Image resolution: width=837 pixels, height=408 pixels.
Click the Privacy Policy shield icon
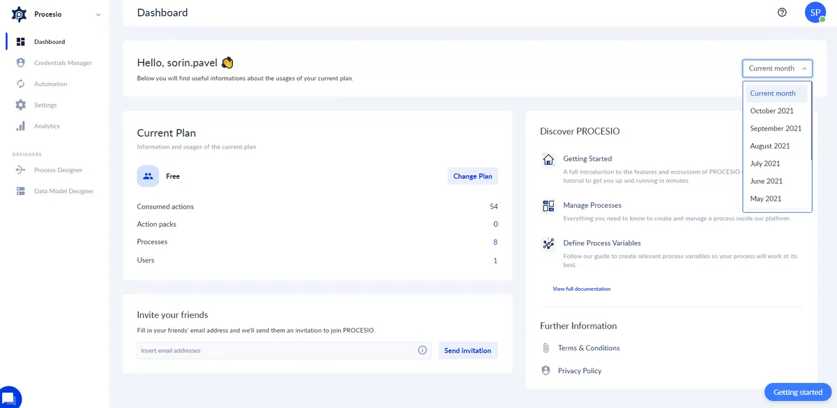(546, 370)
